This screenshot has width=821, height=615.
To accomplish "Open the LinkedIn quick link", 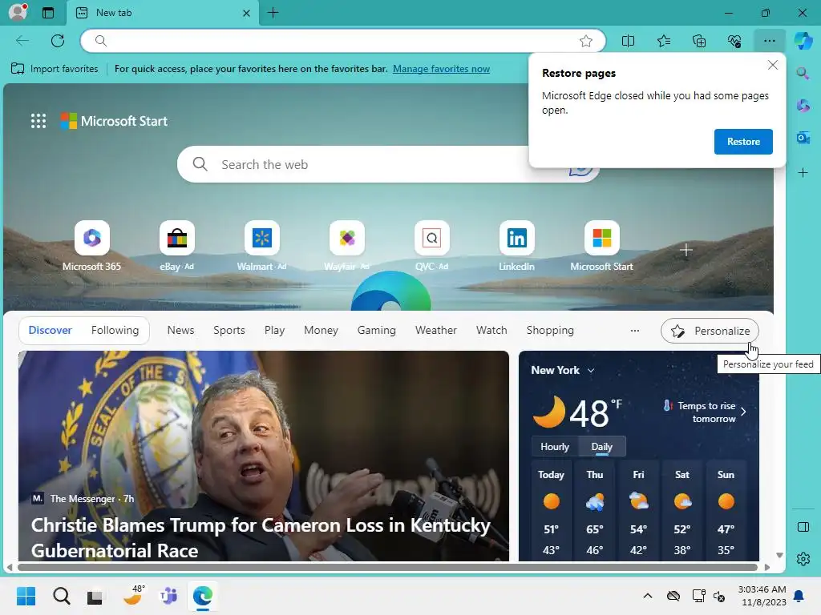I will click(517, 247).
